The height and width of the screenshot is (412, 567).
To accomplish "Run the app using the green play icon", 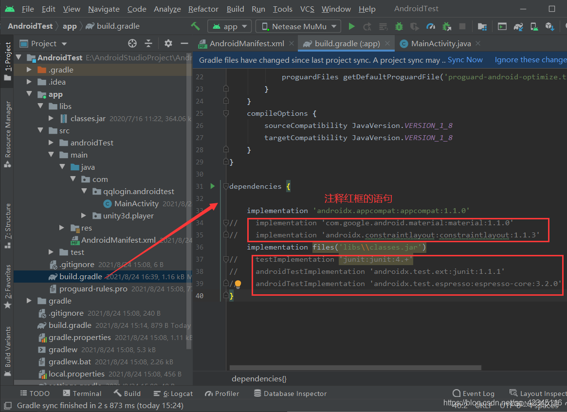I will click(x=351, y=26).
